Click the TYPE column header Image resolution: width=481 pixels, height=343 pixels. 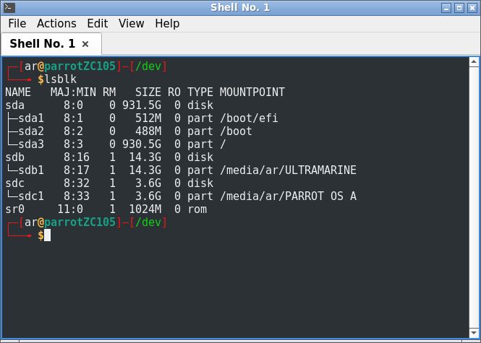(x=200, y=92)
